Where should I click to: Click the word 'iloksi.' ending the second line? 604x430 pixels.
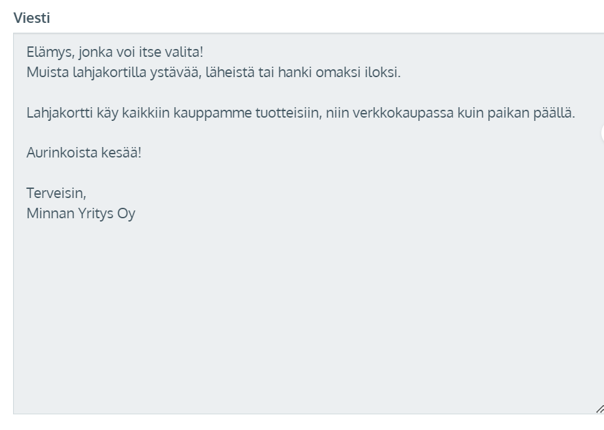click(383, 73)
